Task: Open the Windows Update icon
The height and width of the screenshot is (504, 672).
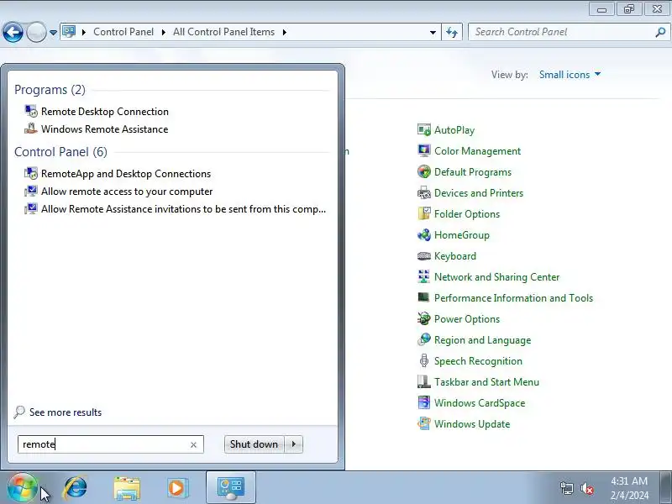Action: pyautogui.click(x=424, y=424)
